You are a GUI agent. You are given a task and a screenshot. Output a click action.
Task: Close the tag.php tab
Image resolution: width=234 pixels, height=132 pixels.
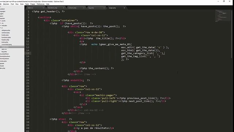104,8
